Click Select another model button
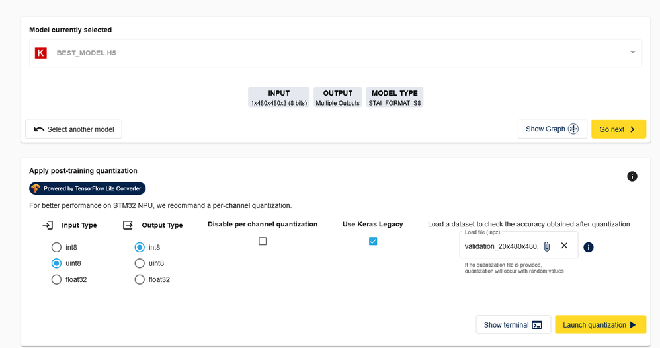 pos(73,129)
